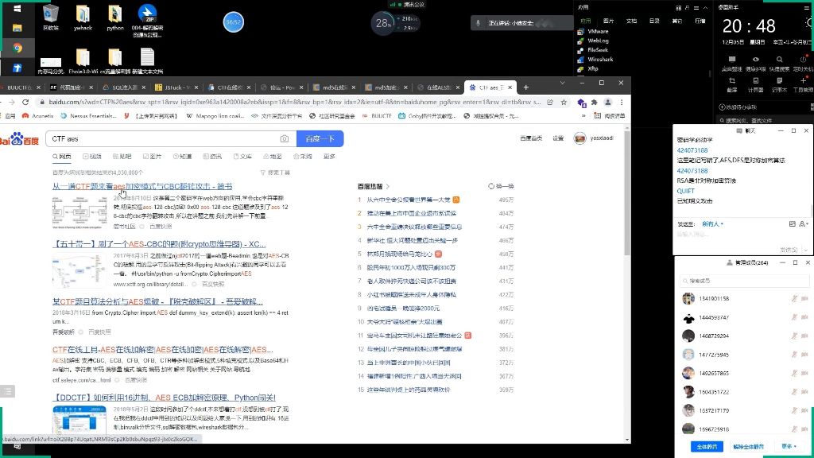Select the Video tab in Baidu results
Viewport: 814px width, 458px height.
(92, 157)
